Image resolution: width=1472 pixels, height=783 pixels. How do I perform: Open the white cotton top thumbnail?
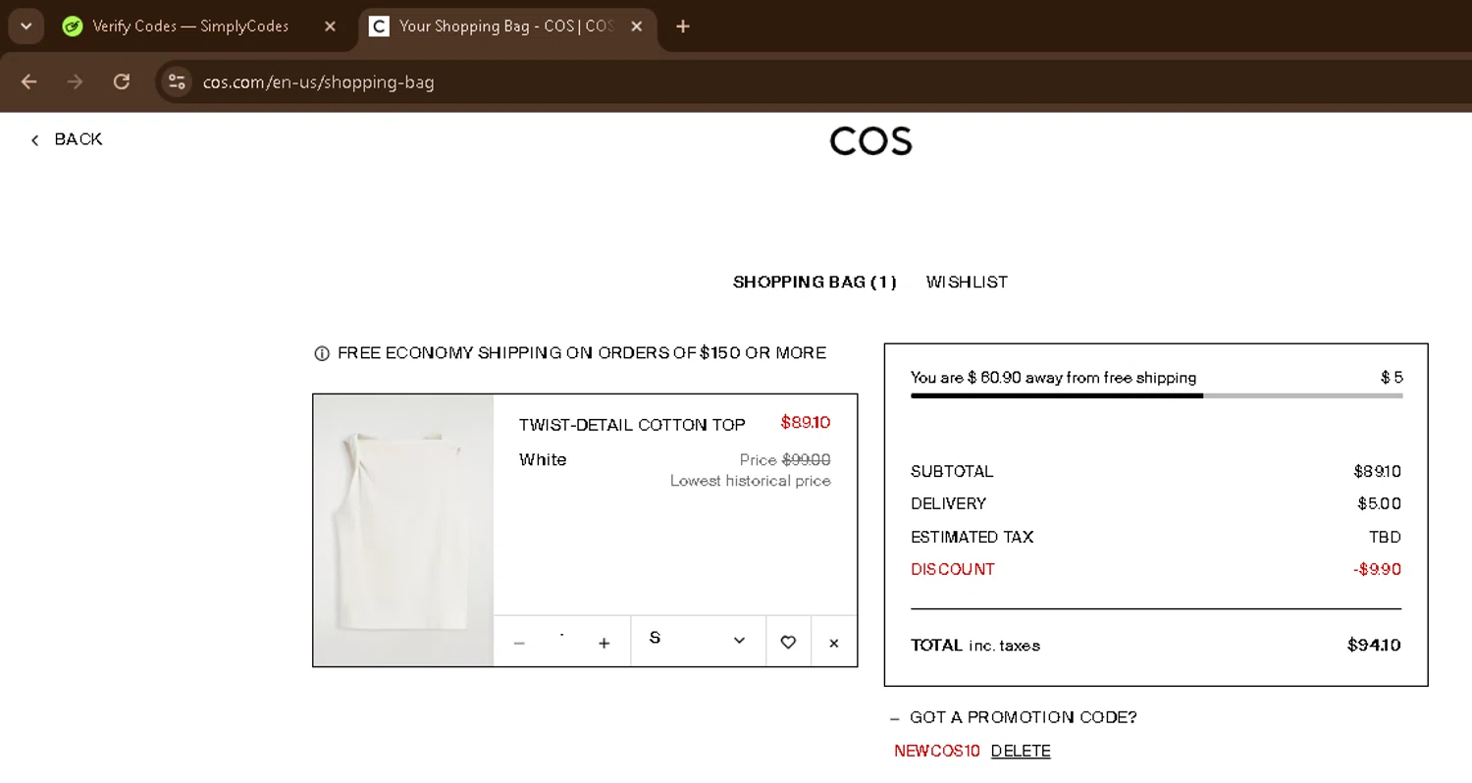click(x=403, y=531)
